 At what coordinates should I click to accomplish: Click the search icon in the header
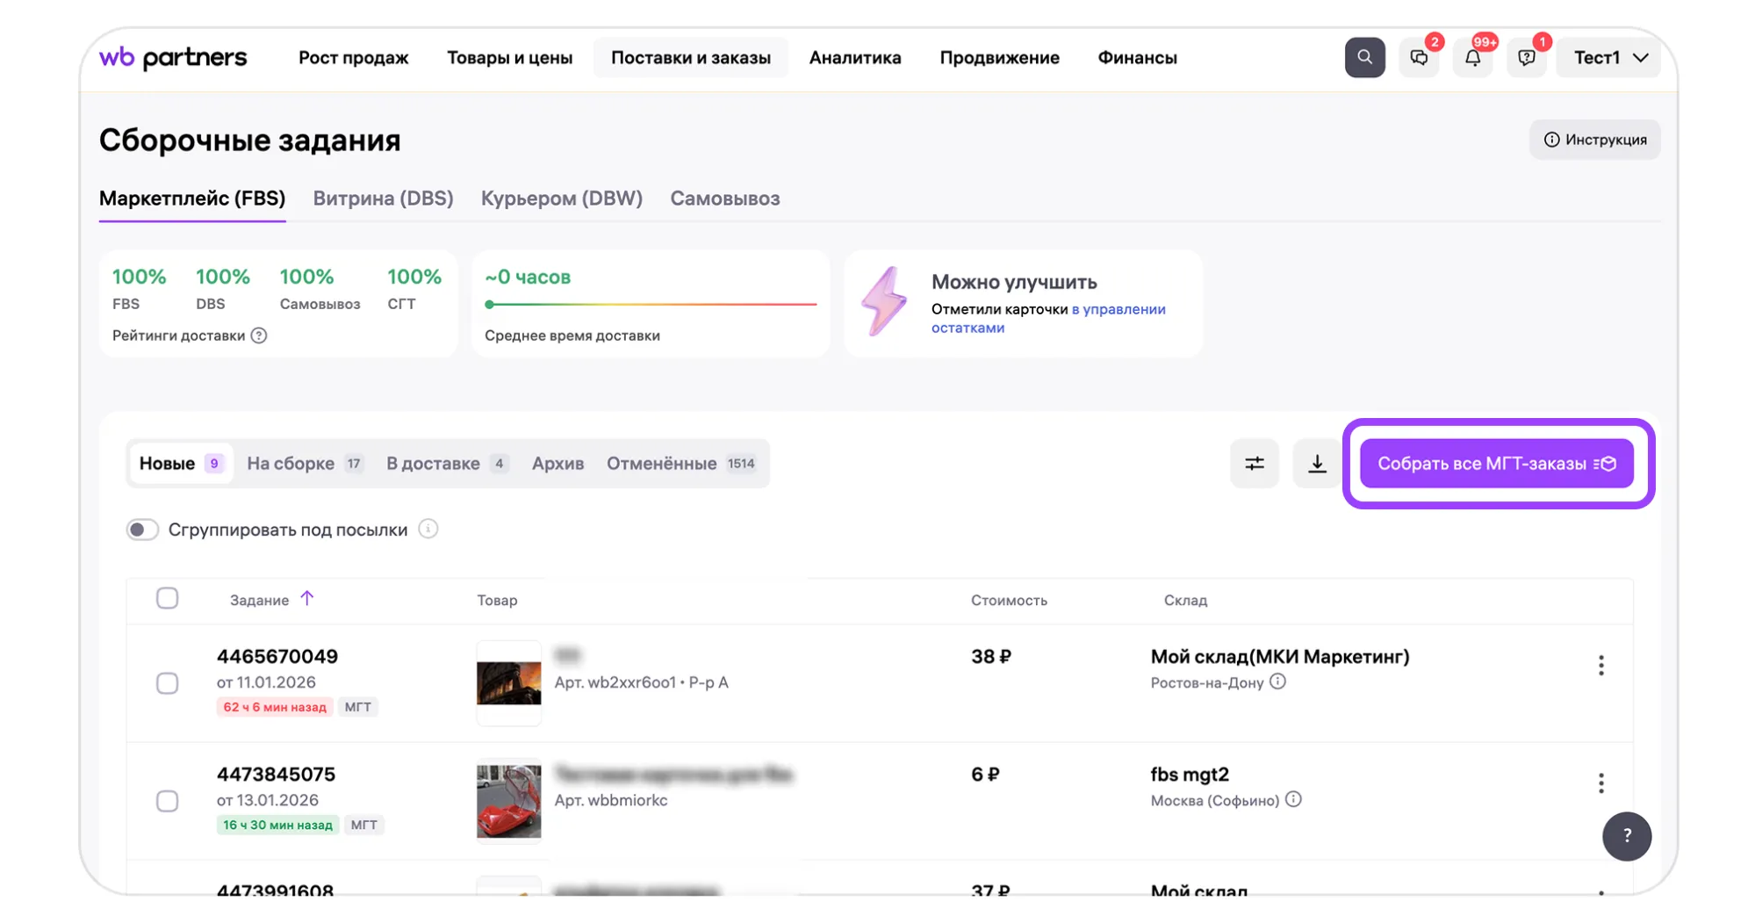click(x=1363, y=58)
